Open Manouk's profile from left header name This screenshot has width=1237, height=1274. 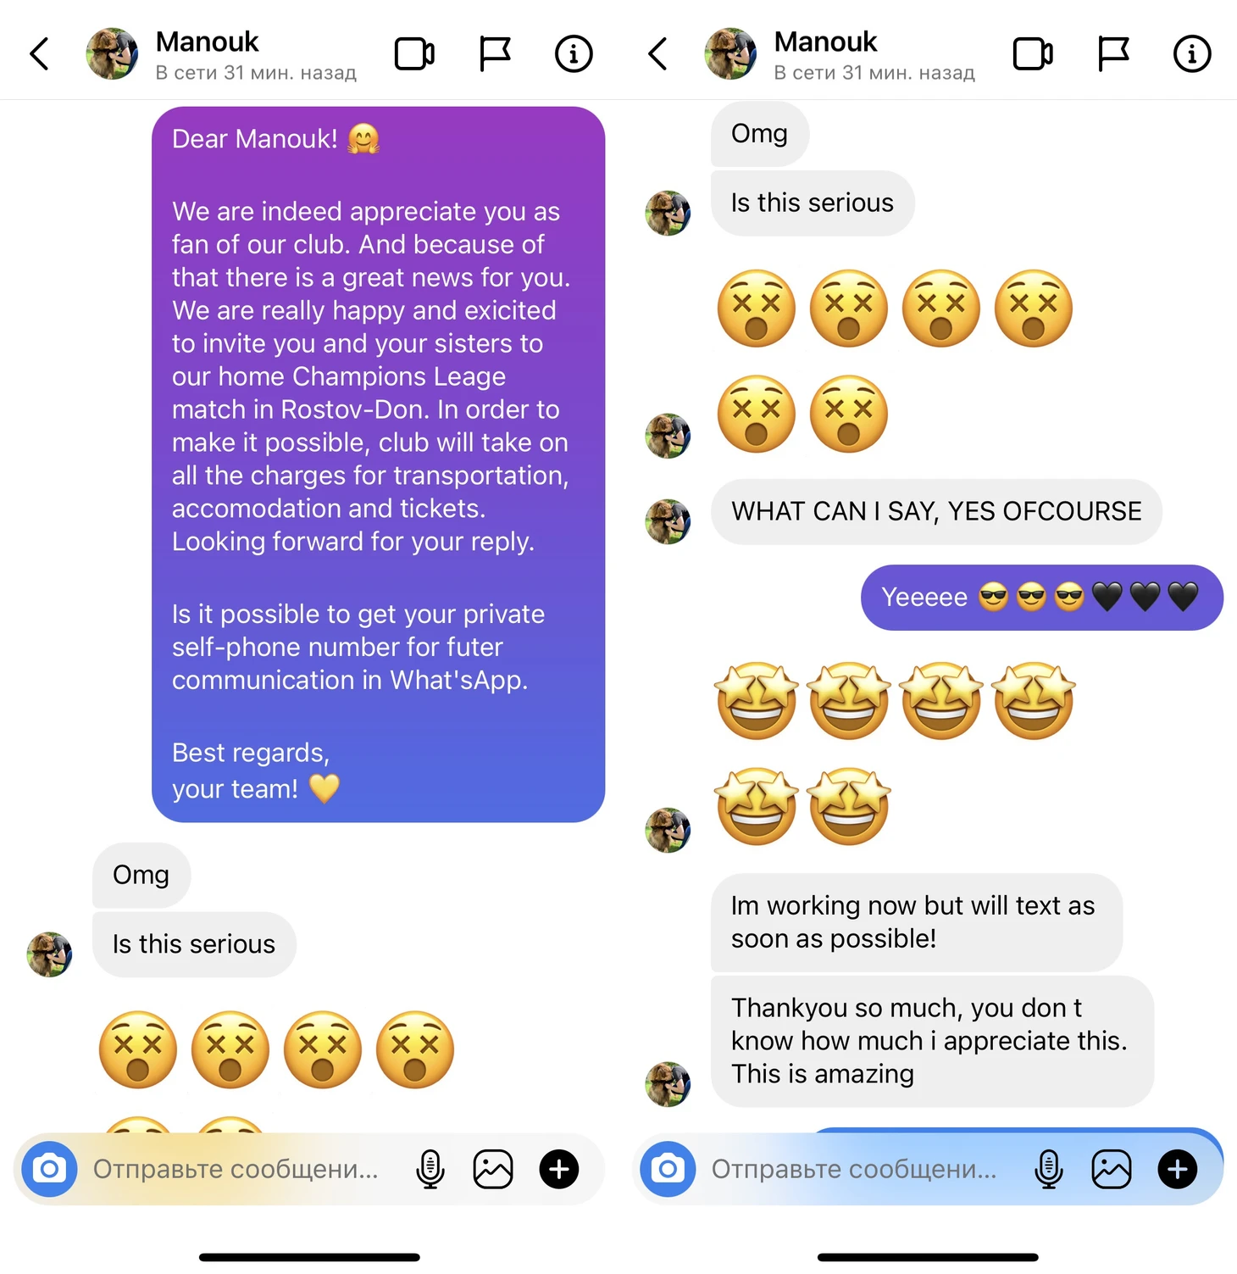click(x=208, y=42)
